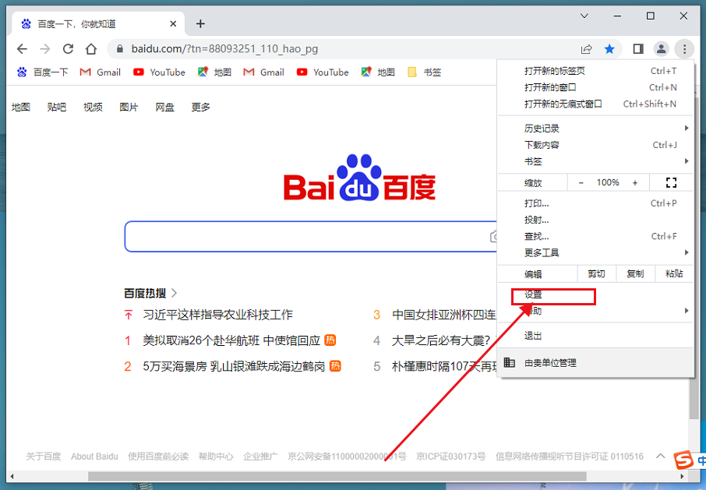Open the side panel icon
706x490 pixels.
[x=638, y=48]
